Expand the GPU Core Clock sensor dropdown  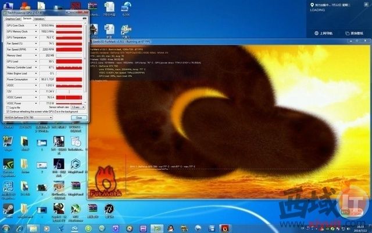click(36, 26)
